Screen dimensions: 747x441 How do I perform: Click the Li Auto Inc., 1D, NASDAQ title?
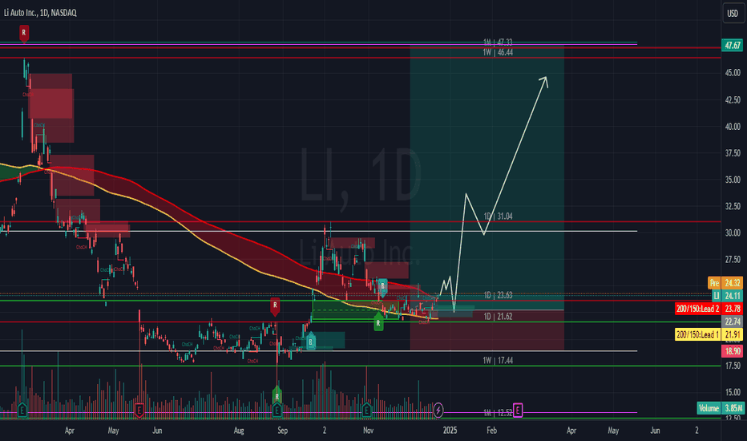[40, 13]
